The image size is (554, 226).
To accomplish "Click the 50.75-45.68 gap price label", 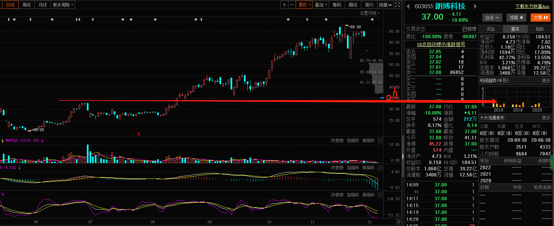I will coord(371,61).
